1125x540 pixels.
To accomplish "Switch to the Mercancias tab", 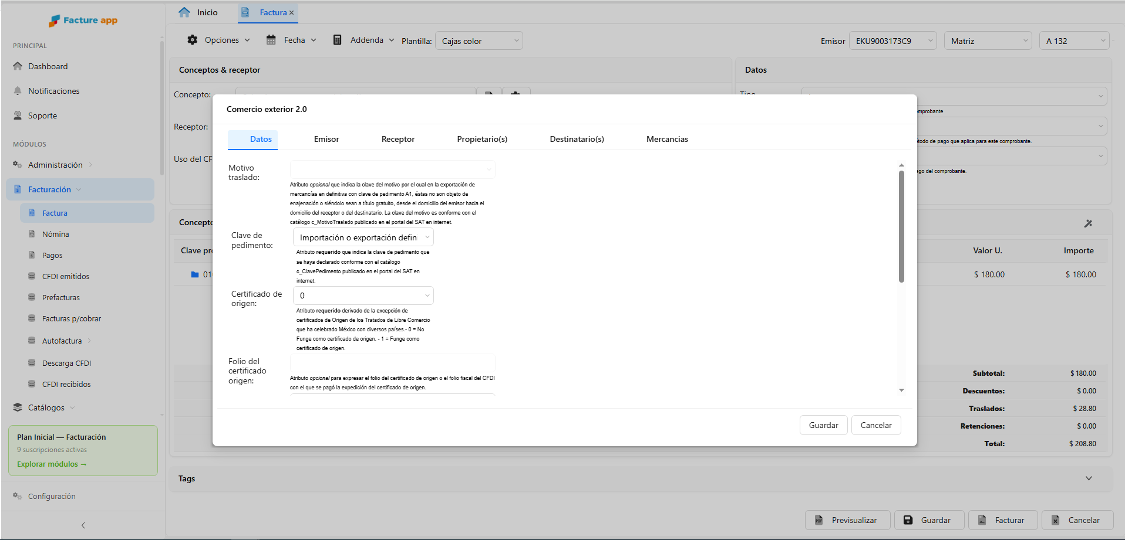I will click(x=667, y=140).
